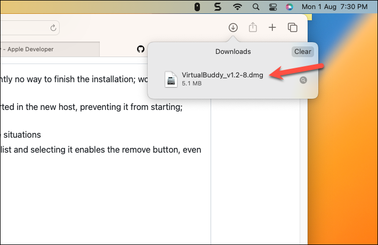Open the VirtualBuddy_v1.2-8.dmg download

pyautogui.click(x=222, y=75)
